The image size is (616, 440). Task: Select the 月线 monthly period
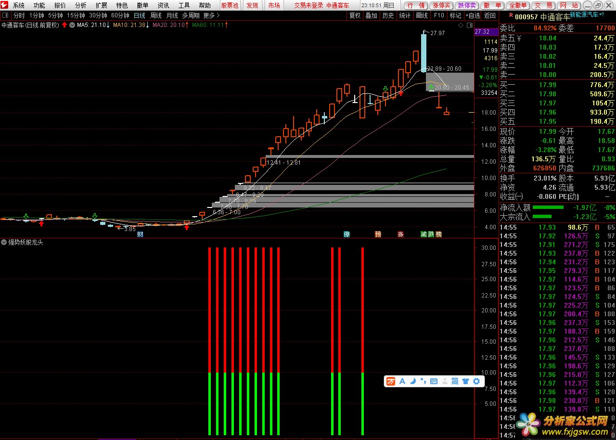(172, 15)
